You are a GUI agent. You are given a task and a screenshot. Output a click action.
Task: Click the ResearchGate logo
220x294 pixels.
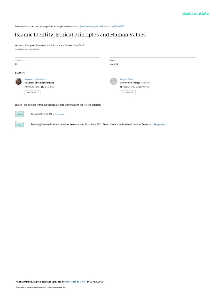click(195, 13)
